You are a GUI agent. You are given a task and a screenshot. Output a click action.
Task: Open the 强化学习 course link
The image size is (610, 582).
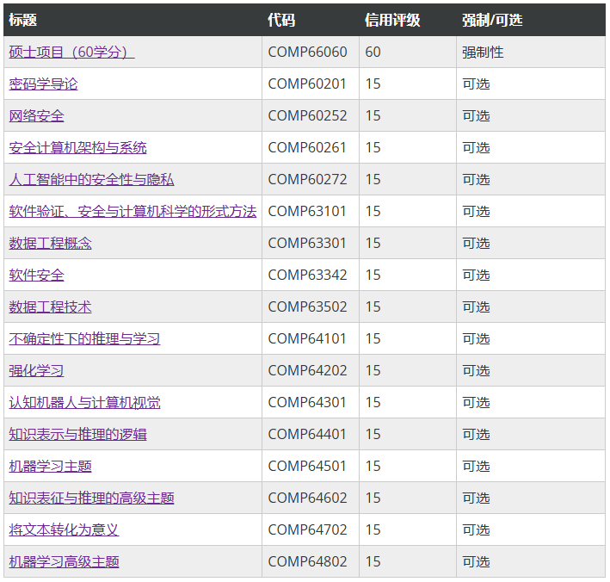(36, 370)
